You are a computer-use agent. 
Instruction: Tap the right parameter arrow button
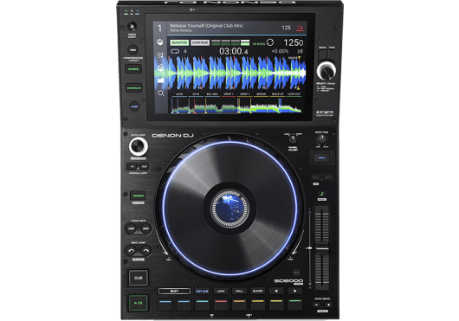pos(294,291)
